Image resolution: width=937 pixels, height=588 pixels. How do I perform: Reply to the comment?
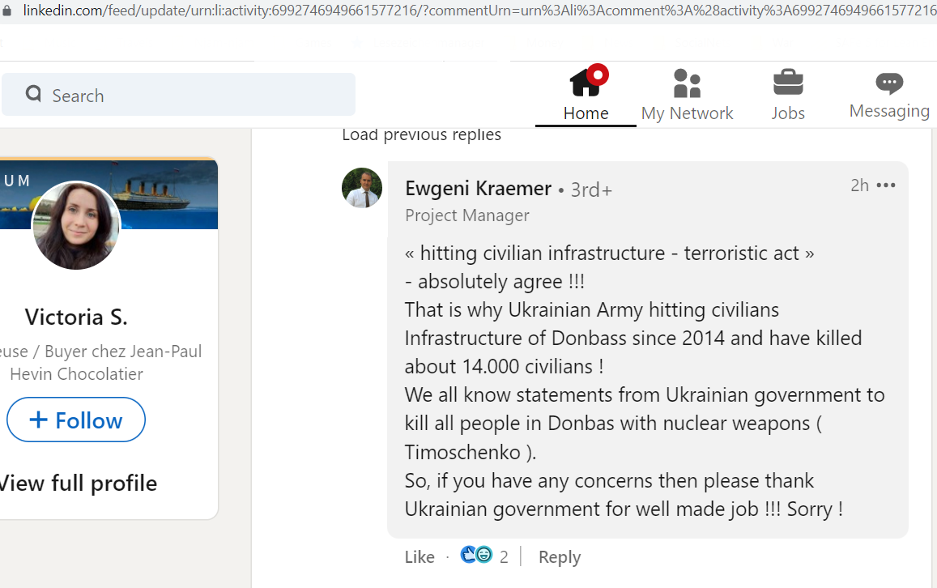point(560,557)
